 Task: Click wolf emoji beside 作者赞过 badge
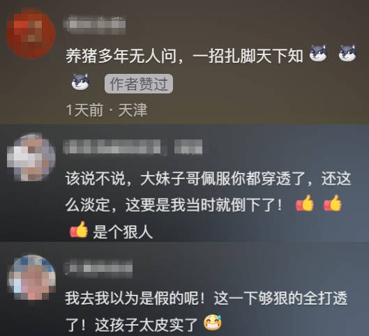pyautogui.click(x=80, y=82)
